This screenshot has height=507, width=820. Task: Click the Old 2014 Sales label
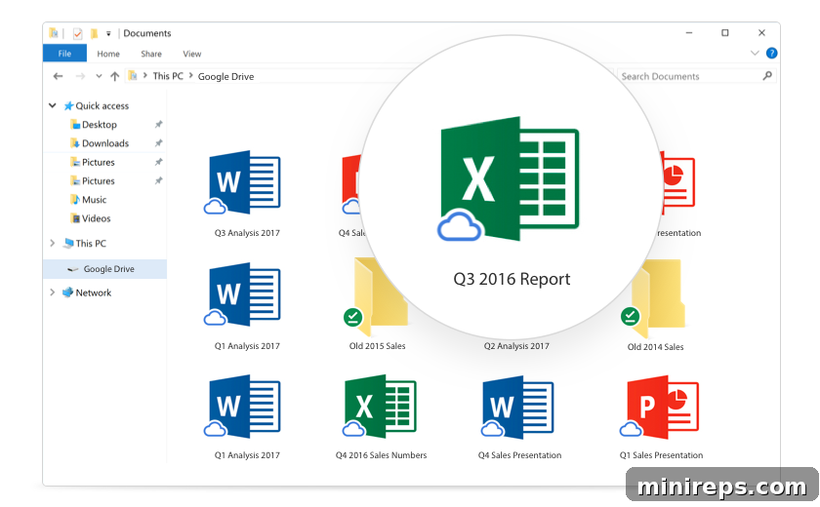click(655, 347)
